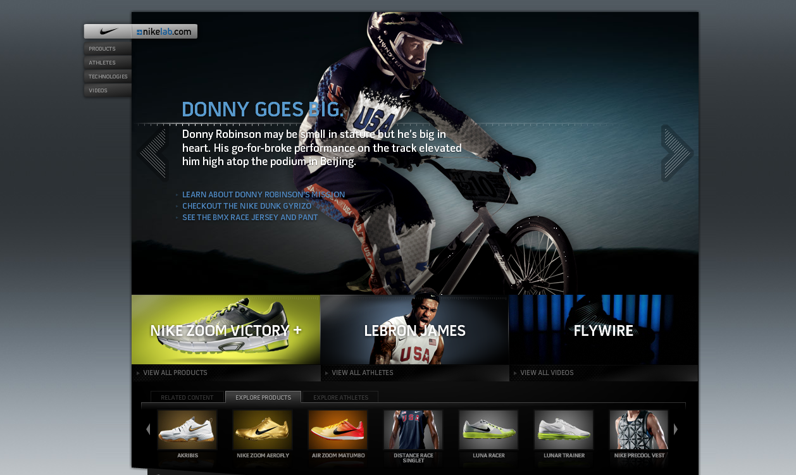Select the Nike Zoom Aerofly thumbnail
Screen dimensions: 796x475
point(263,430)
